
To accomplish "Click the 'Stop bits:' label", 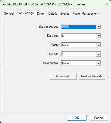I will click(x=53, y=54).
